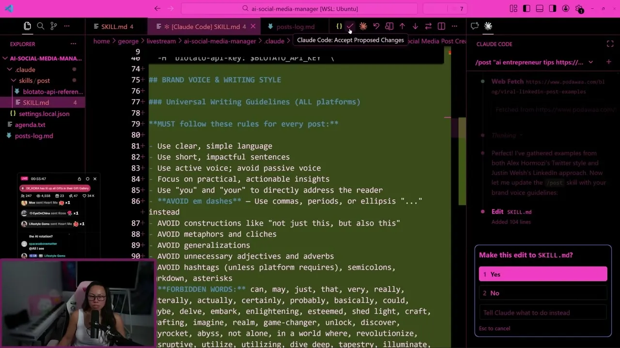Screen dimensions: 620x348
Task: Toggle Secondary Side Bar layout icon
Action: tap(553, 8)
